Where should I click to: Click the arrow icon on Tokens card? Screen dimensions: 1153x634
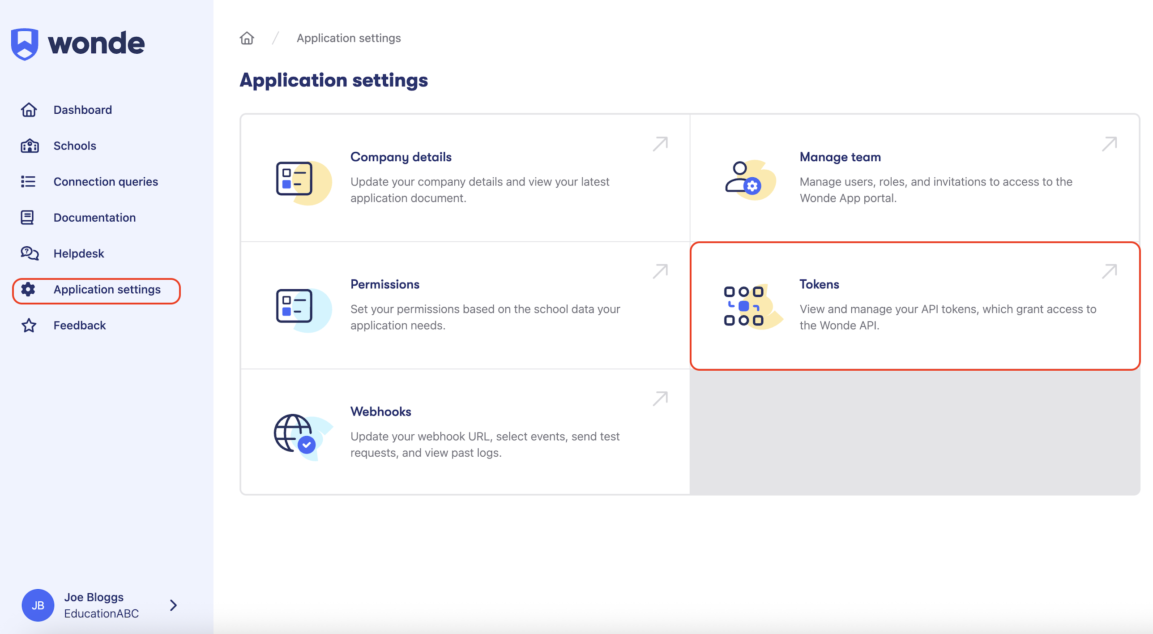(1109, 271)
